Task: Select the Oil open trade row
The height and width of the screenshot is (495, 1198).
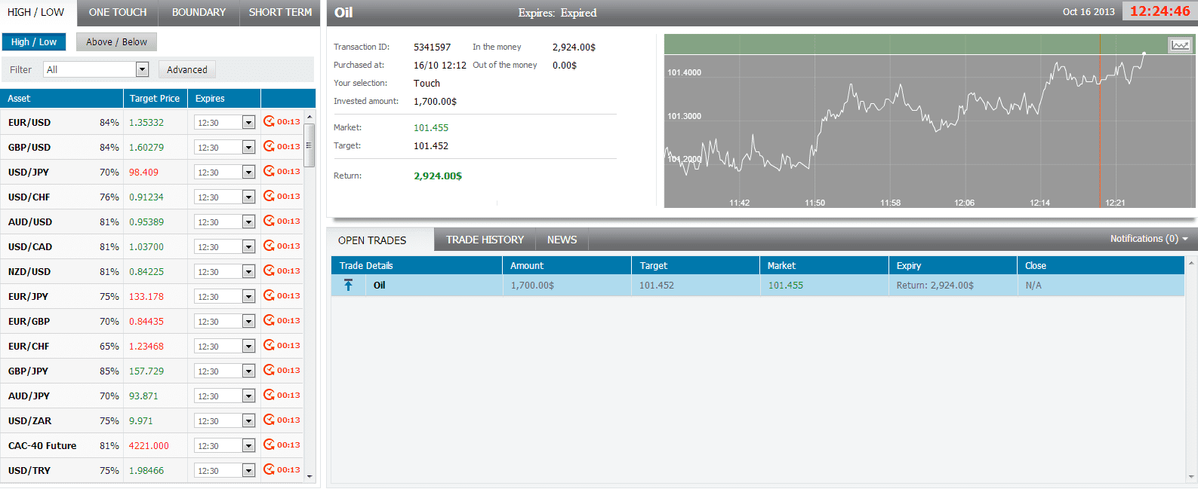Action: click(758, 286)
